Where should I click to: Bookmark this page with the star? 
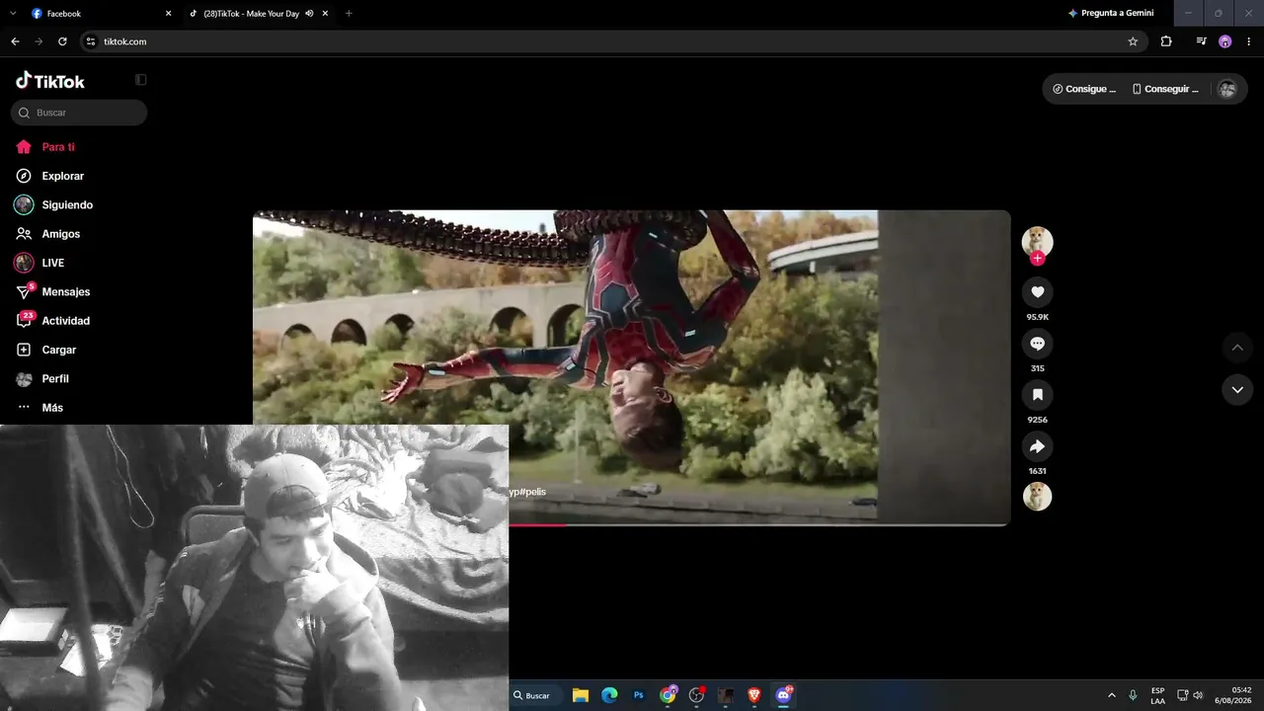pos(1133,41)
